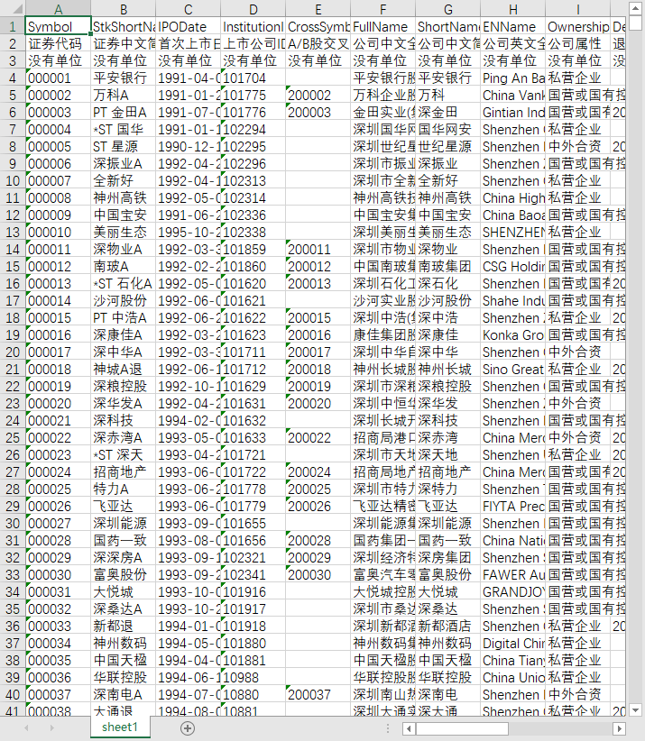Screen dimensions: 645x741
Task: Click the sheet tab bar resize handle dots
Action: tap(388, 728)
